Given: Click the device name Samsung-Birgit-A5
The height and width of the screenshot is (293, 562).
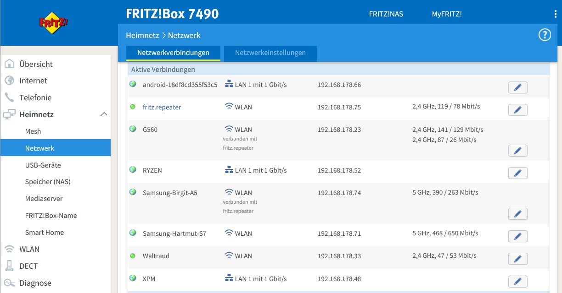Looking at the screenshot, I should pos(170,193).
